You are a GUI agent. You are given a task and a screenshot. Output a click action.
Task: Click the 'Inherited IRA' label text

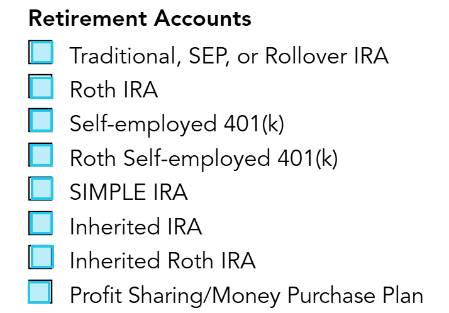(135, 226)
